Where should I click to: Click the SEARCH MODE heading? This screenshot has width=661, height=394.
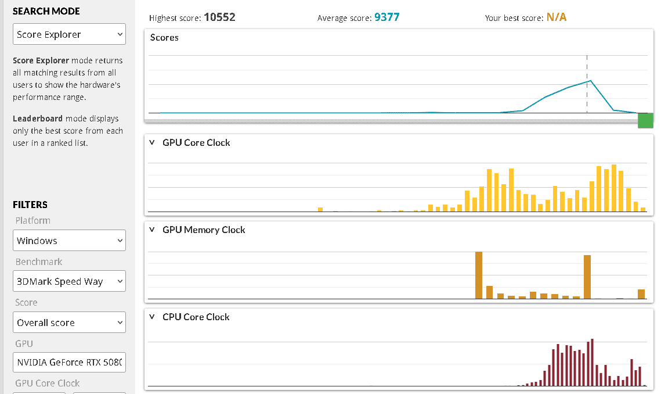[x=46, y=12]
